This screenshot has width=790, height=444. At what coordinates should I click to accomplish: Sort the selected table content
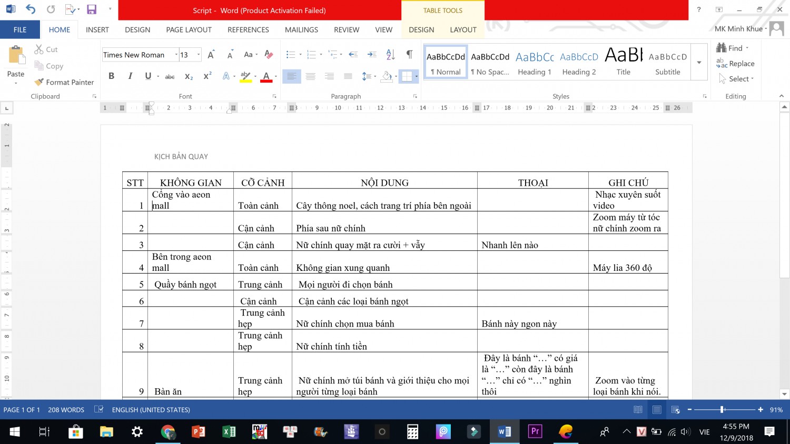(390, 55)
